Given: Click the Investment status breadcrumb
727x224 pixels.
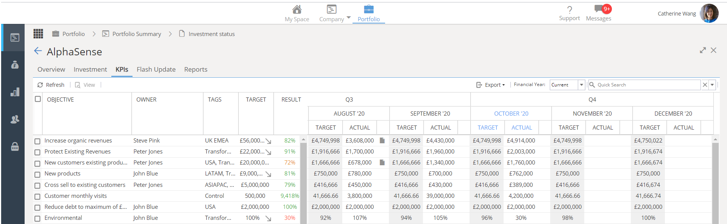Looking at the screenshot, I should (x=207, y=34).
